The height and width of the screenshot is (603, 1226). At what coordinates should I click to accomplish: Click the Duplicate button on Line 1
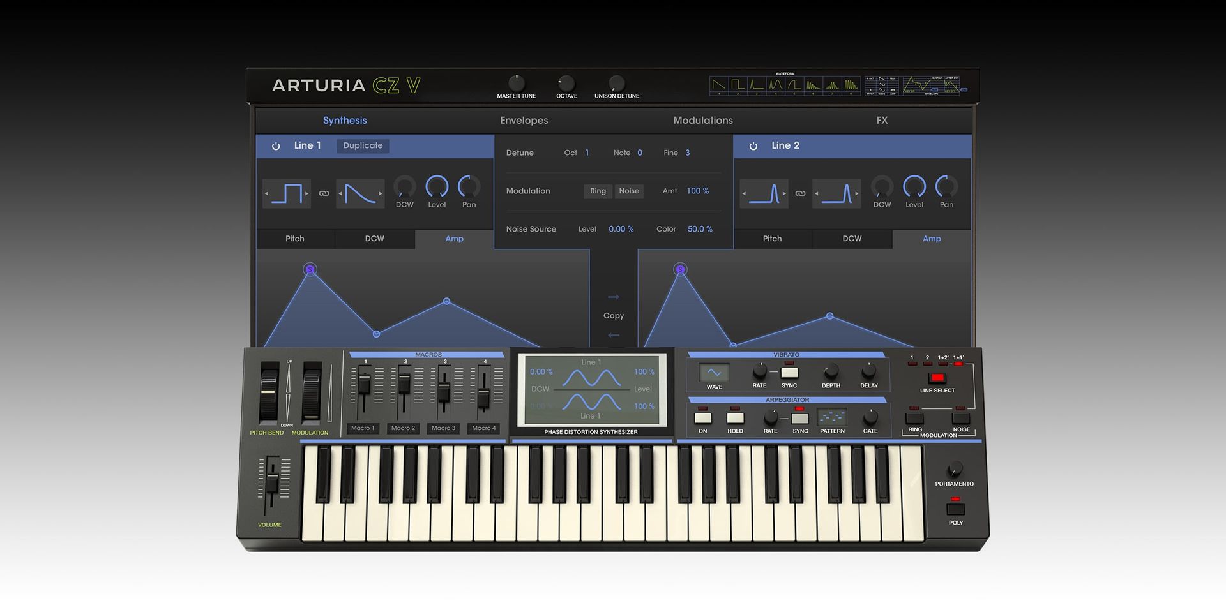click(x=363, y=145)
